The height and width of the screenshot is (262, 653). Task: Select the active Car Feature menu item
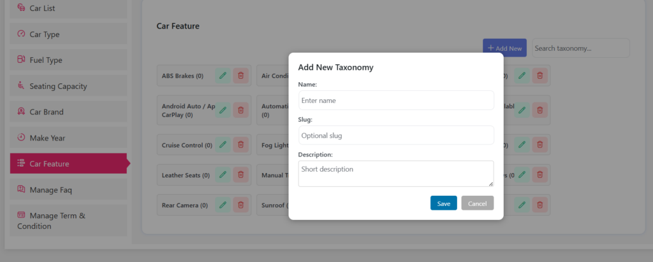point(69,163)
